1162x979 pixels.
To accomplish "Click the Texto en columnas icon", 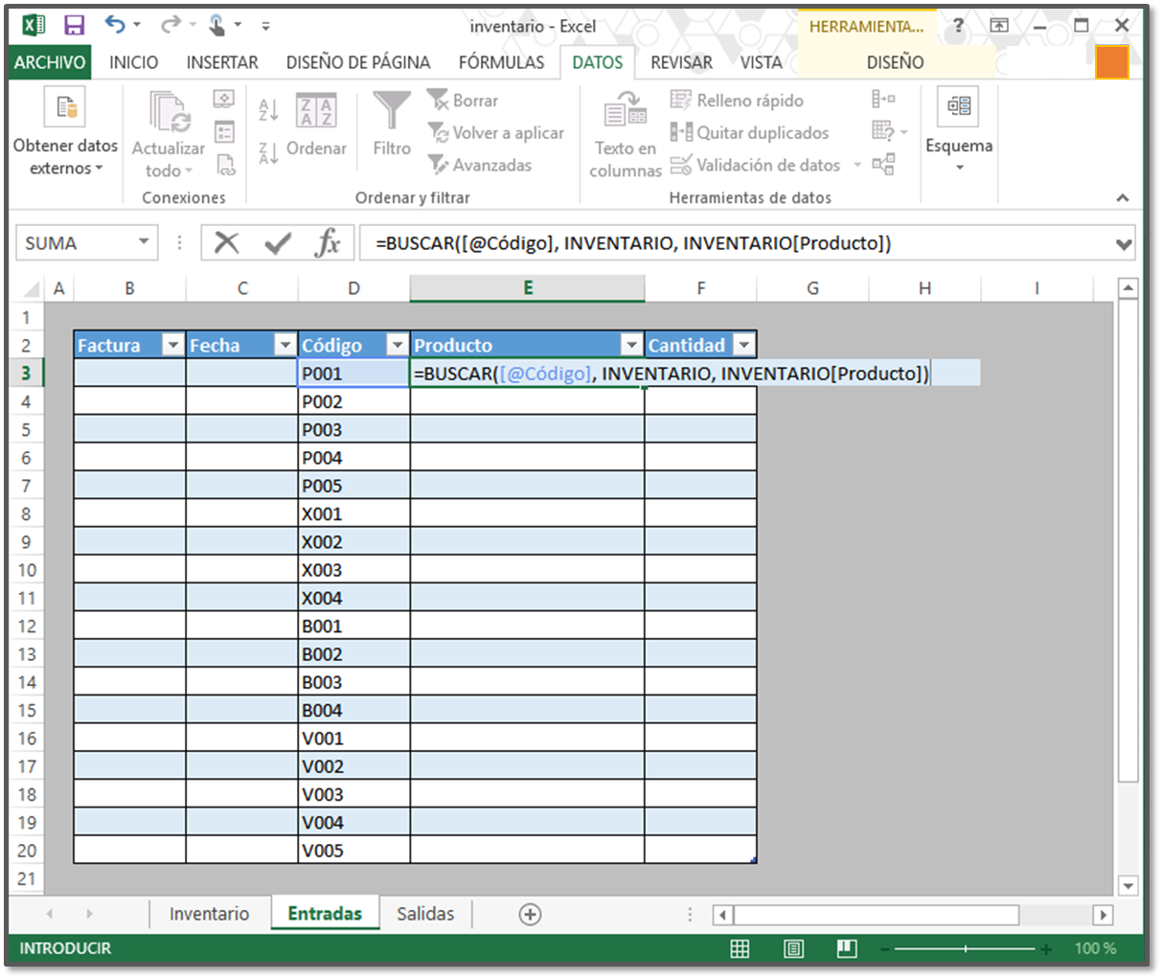I will pyautogui.click(x=626, y=112).
